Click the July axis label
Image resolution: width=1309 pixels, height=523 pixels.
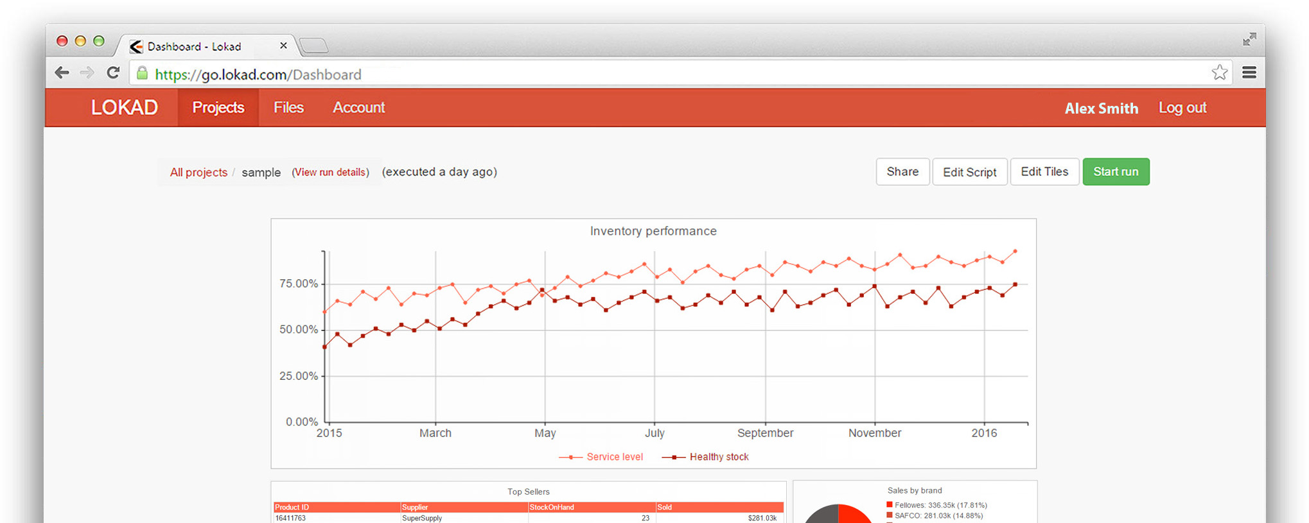coord(654,433)
